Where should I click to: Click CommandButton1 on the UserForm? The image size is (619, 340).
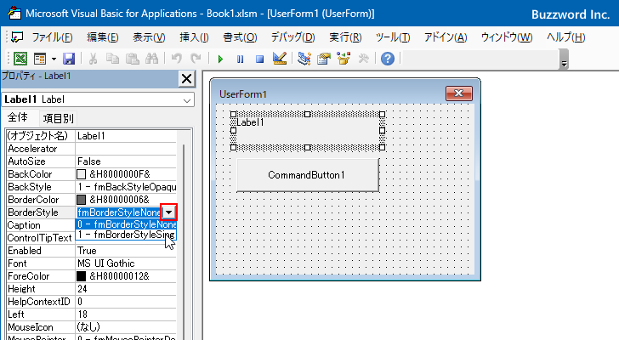(308, 175)
